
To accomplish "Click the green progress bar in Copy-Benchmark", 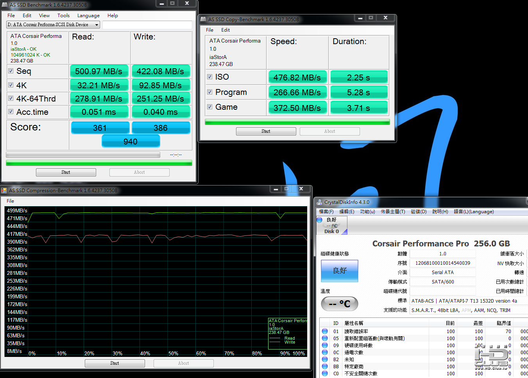I will click(x=297, y=123).
